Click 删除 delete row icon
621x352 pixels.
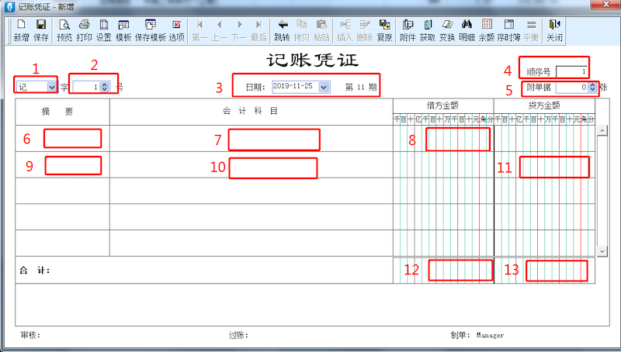(x=365, y=30)
